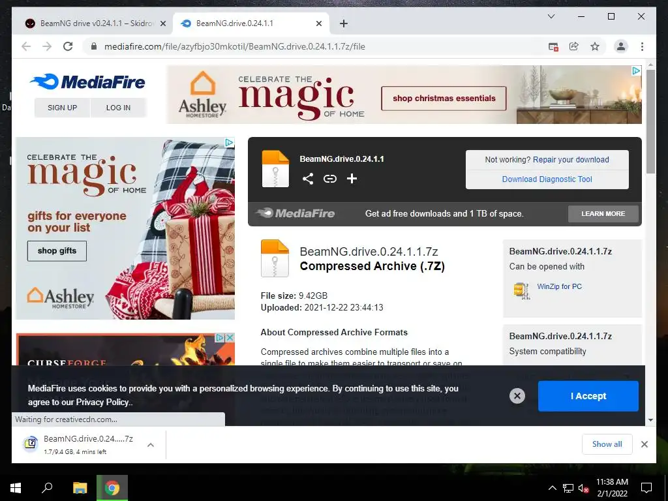Viewport: 668px width, 501px height.
Task: Close the BeamNG.drive.0.24.1.1 tab
Action: [318, 23]
